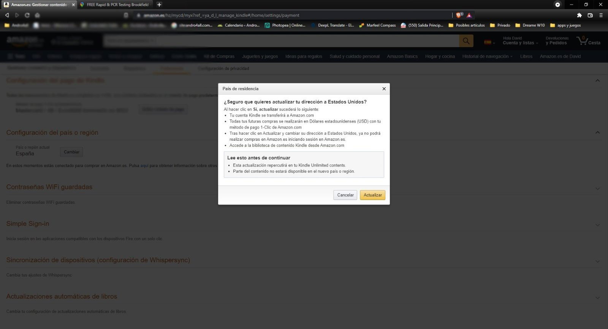Click Salud y cuidado personal nav item

click(x=355, y=57)
